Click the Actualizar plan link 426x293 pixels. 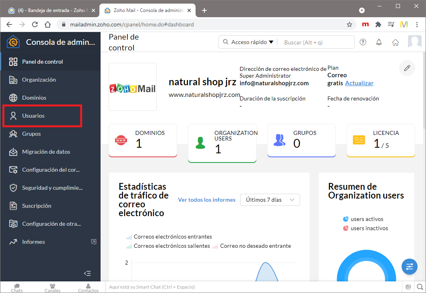click(x=359, y=83)
